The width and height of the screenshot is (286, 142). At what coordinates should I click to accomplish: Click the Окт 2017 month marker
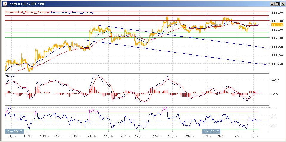pyautogui.click(x=211, y=131)
